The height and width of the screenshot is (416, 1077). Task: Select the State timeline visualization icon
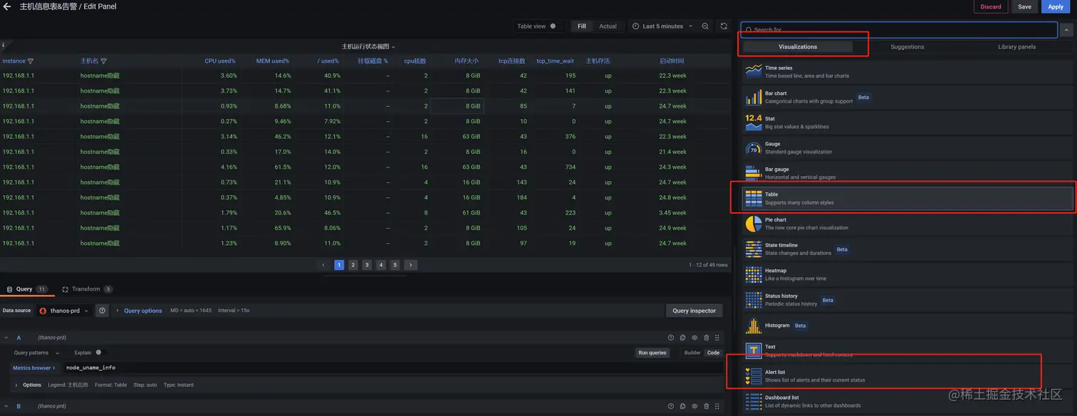point(753,249)
